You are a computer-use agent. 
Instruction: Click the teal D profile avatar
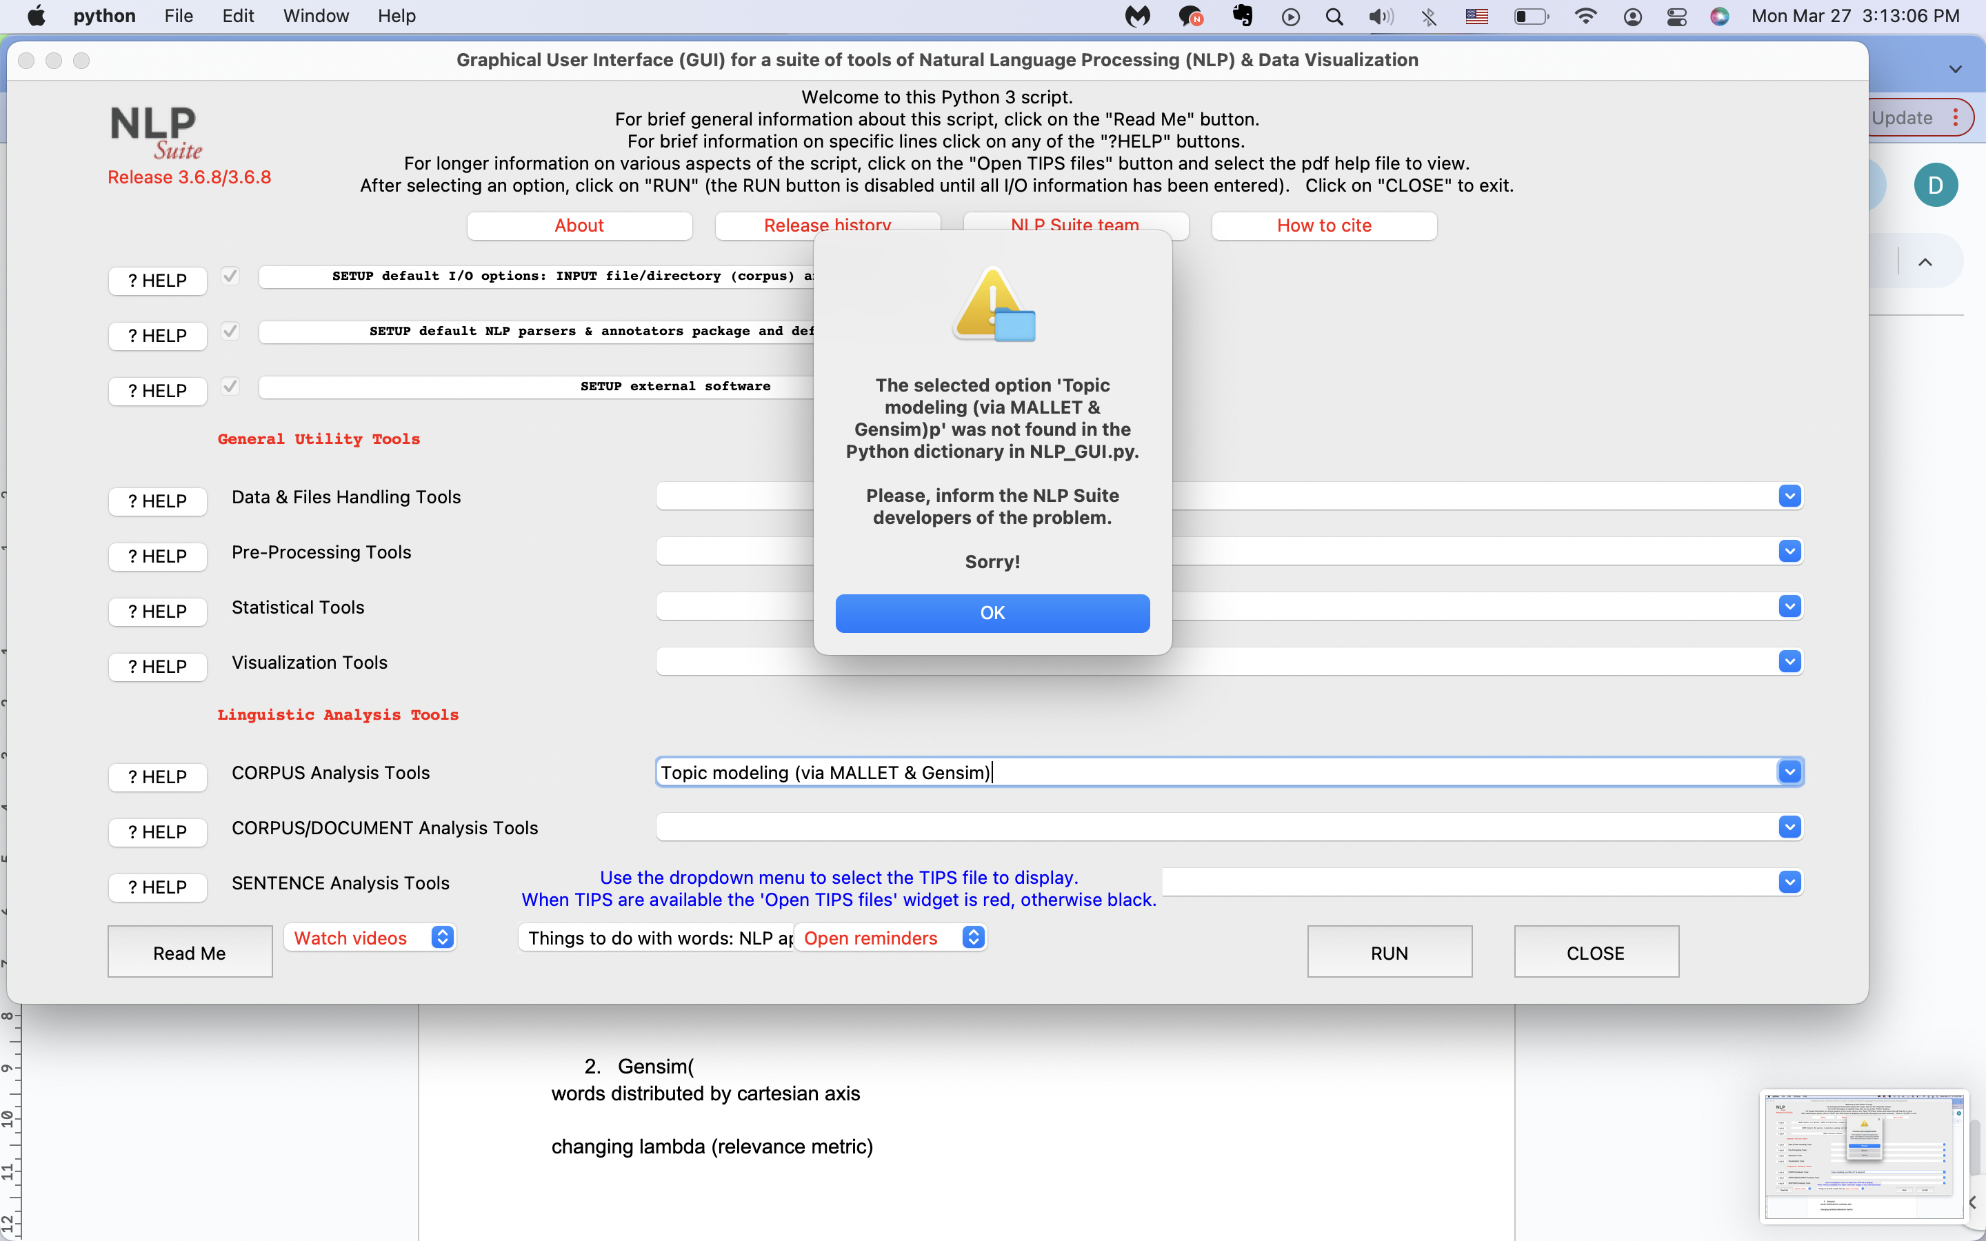coord(1936,185)
